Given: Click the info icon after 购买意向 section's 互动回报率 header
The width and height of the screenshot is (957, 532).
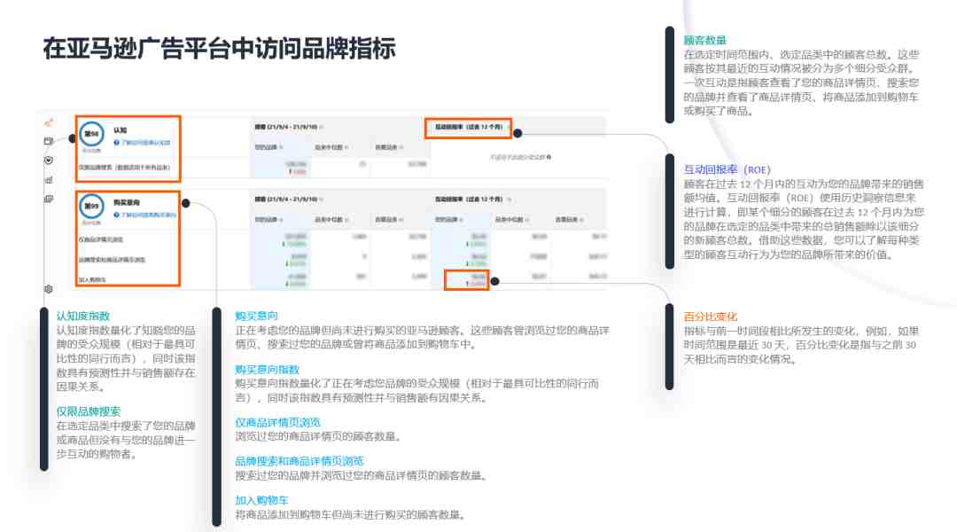Looking at the screenshot, I should click(509, 199).
